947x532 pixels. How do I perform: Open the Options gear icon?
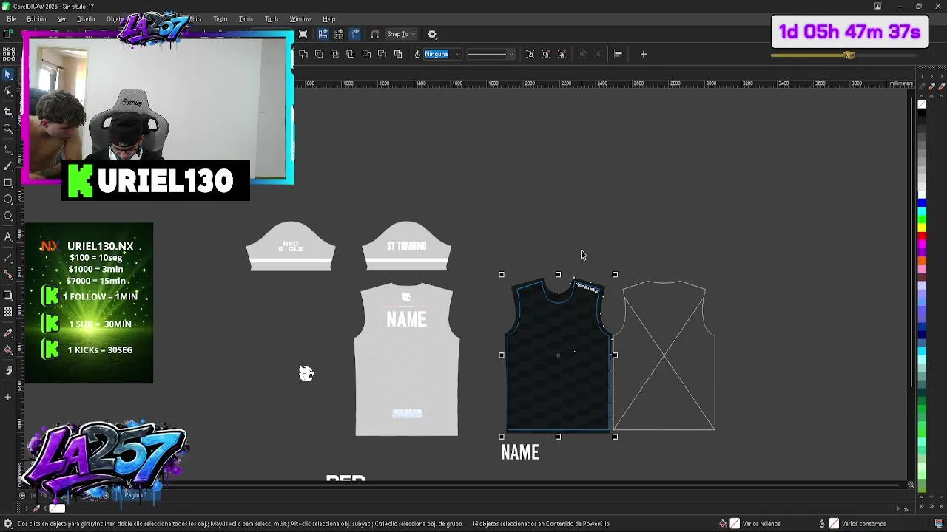(433, 34)
